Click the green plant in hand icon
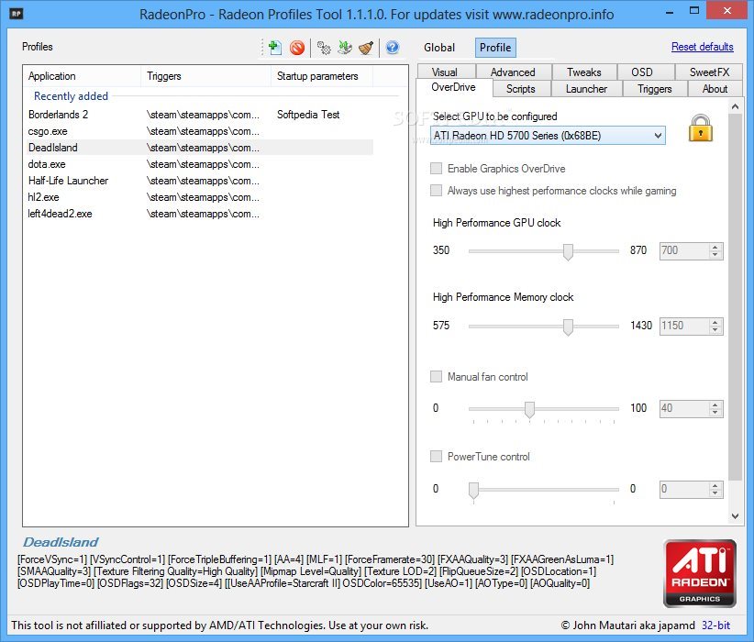The height and width of the screenshot is (642, 754). pos(345,48)
